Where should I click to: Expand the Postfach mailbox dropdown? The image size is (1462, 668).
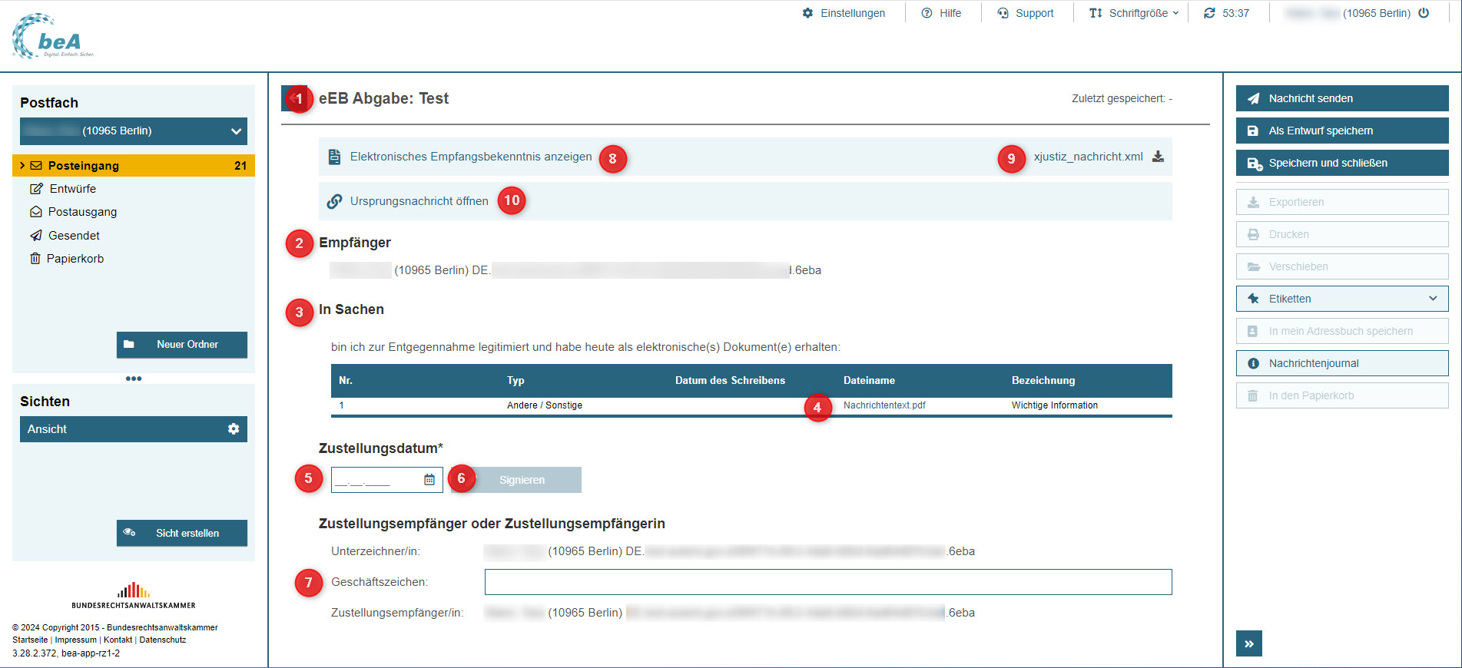236,131
